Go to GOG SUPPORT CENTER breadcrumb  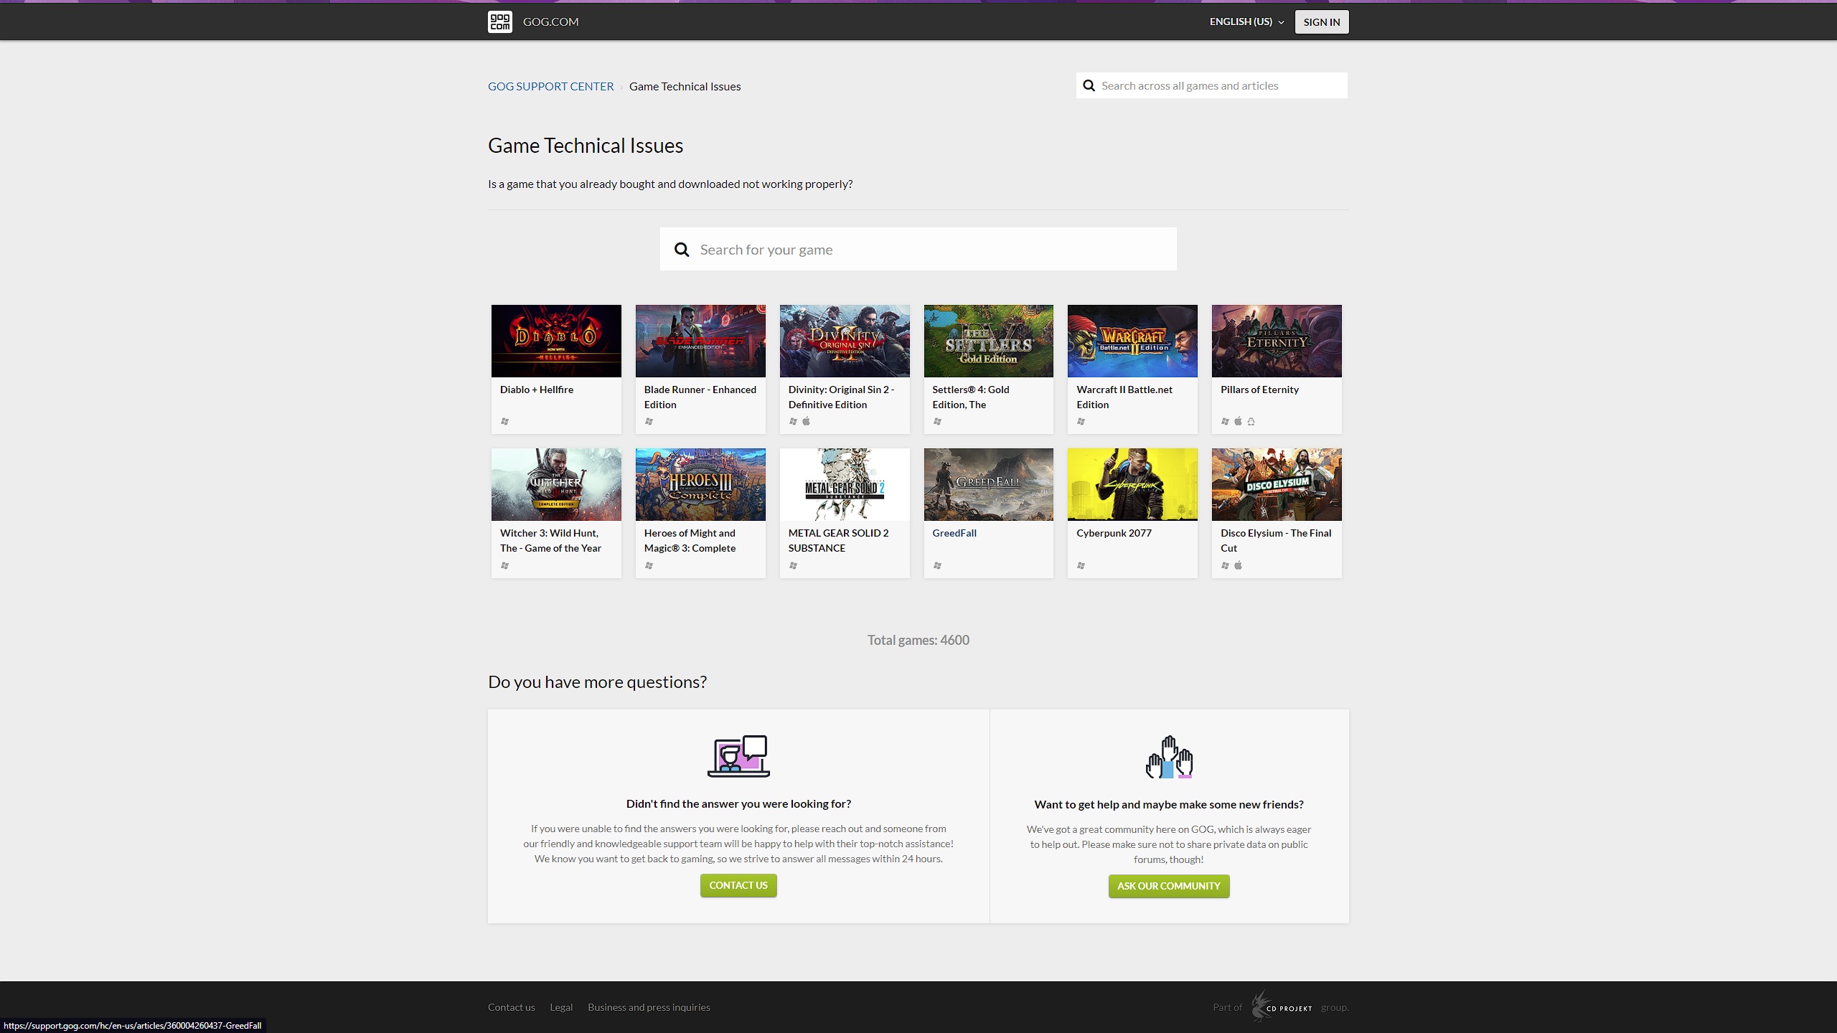click(x=550, y=86)
